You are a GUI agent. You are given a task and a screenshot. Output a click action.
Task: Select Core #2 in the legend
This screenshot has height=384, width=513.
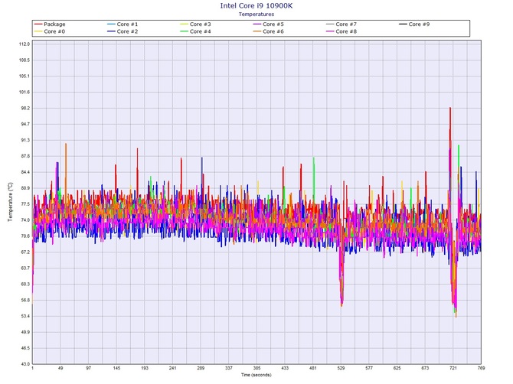click(123, 31)
